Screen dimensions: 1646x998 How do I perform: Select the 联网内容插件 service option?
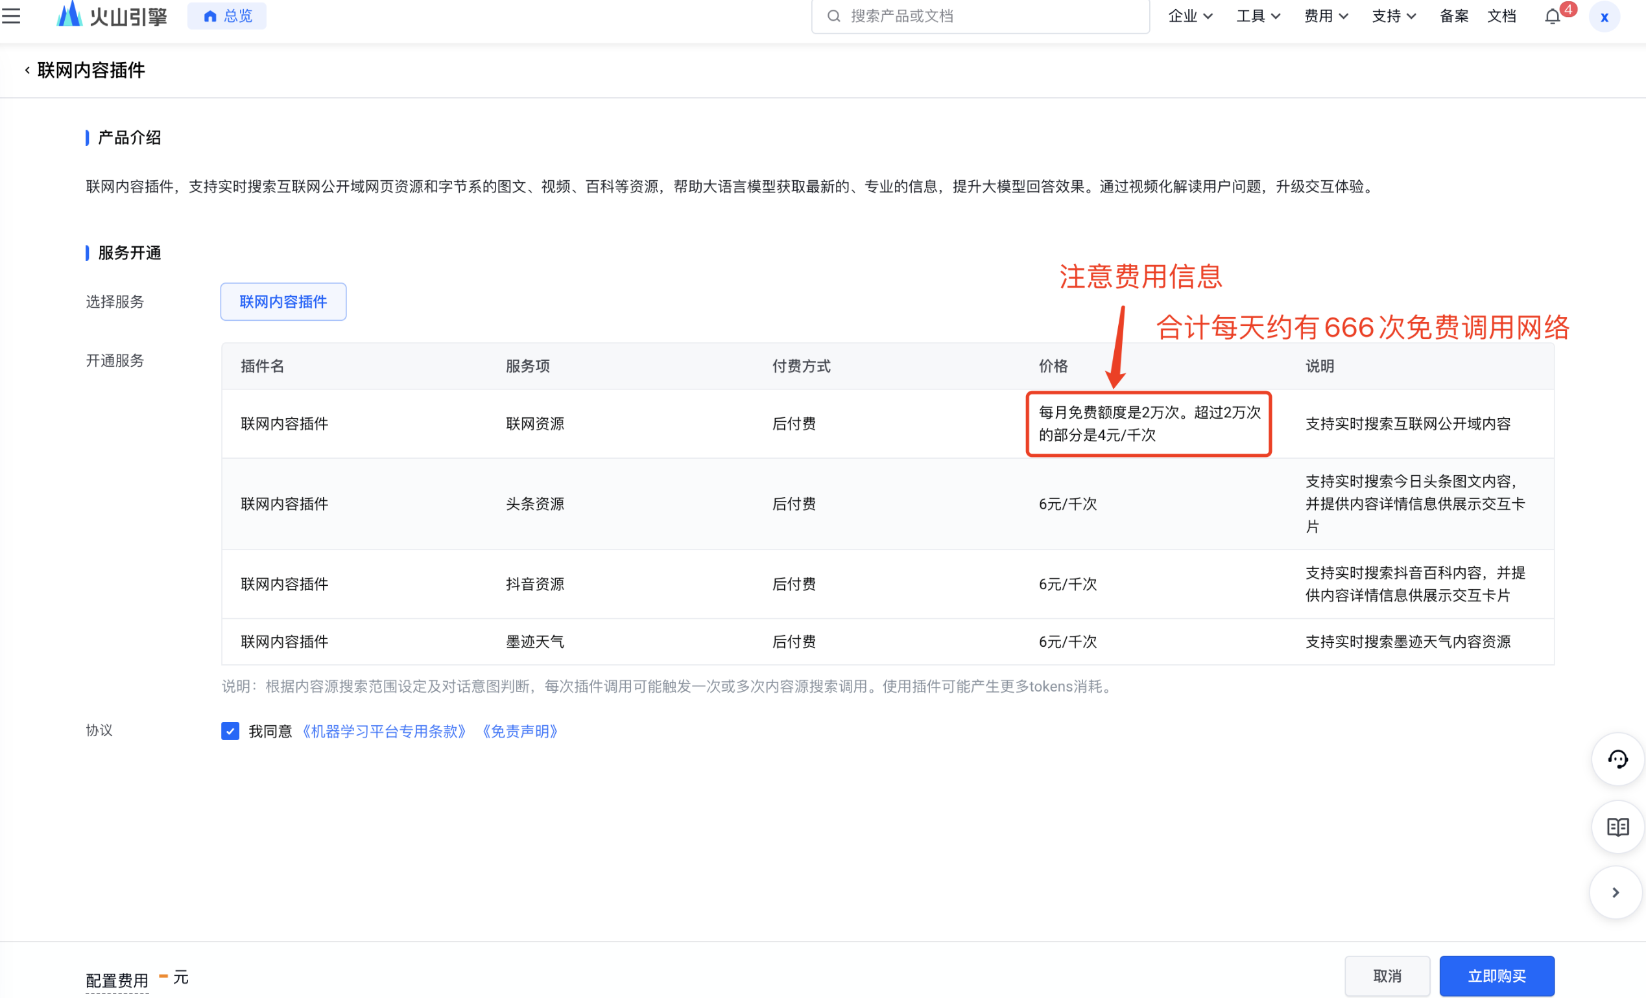[x=283, y=302]
